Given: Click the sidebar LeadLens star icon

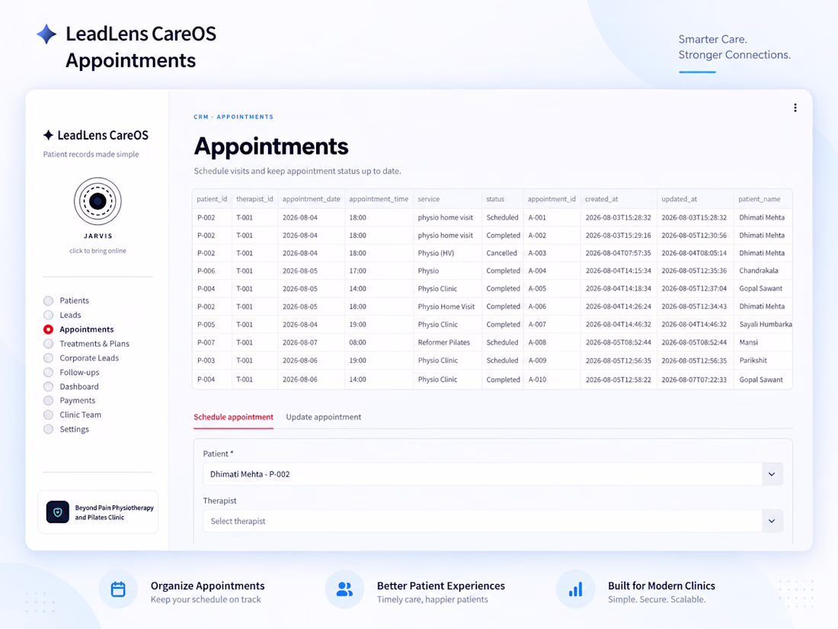Looking at the screenshot, I should (x=48, y=135).
